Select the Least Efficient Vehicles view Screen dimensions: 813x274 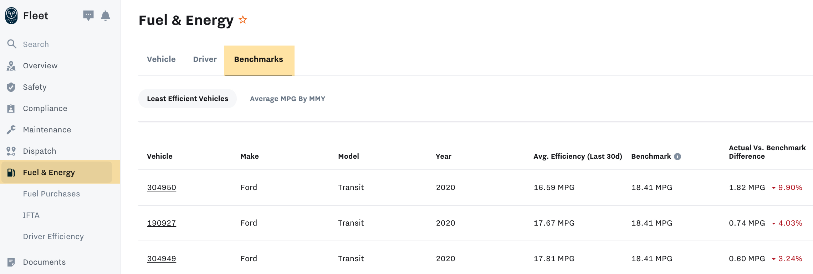click(x=187, y=99)
